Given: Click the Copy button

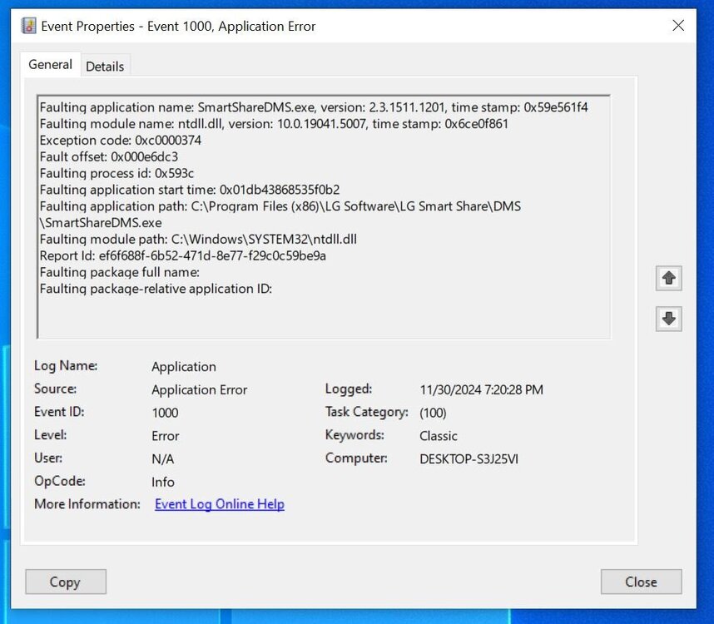Looking at the screenshot, I should (x=66, y=582).
